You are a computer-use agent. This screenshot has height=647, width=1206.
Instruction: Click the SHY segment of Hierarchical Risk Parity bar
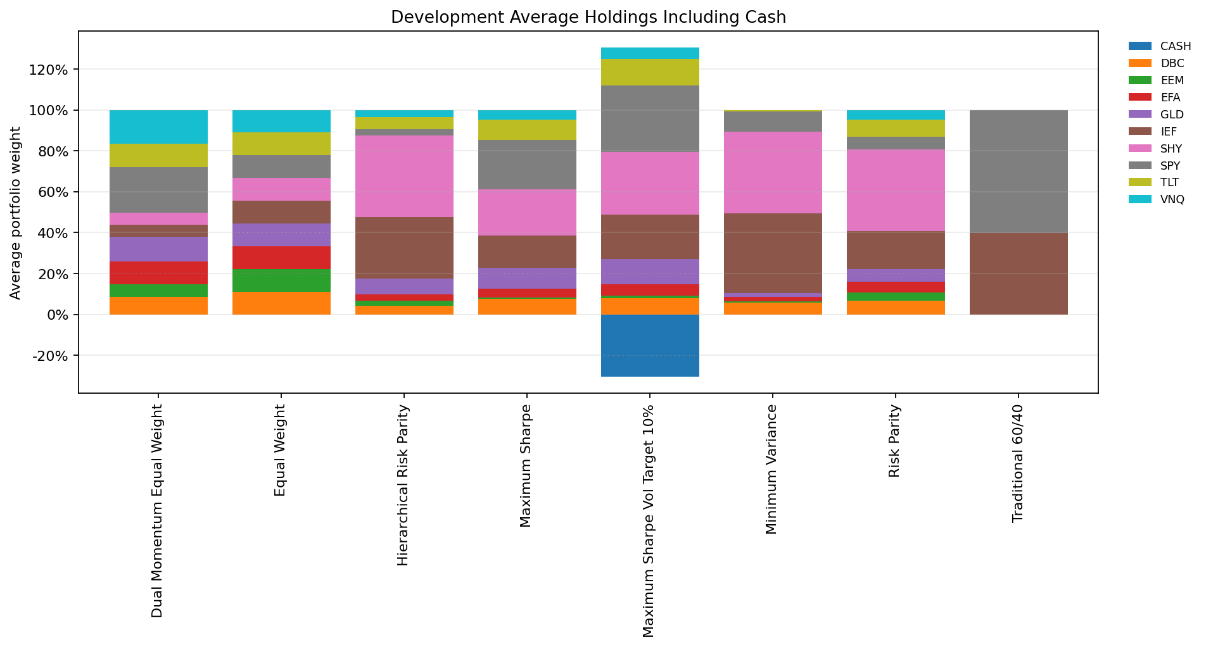(x=404, y=177)
